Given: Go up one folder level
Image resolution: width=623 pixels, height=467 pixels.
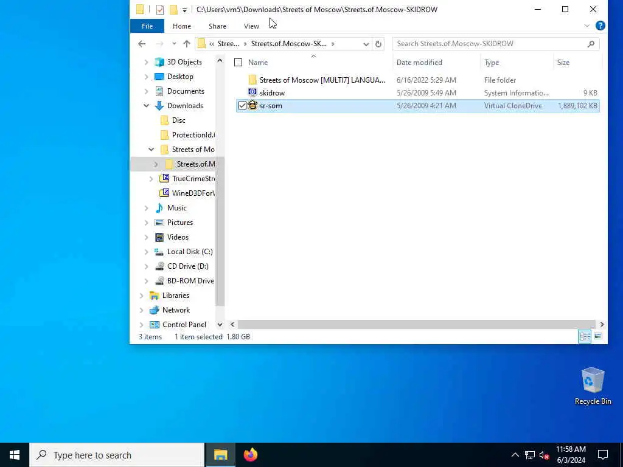Looking at the screenshot, I should click(x=186, y=44).
